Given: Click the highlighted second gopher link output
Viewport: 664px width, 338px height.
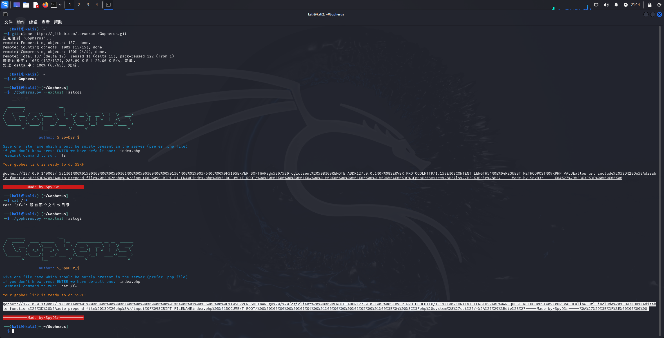Looking at the screenshot, I should coord(329,306).
